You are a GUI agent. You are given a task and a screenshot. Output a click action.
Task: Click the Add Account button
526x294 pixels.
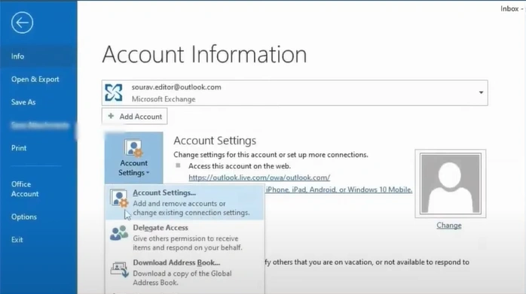(x=135, y=117)
